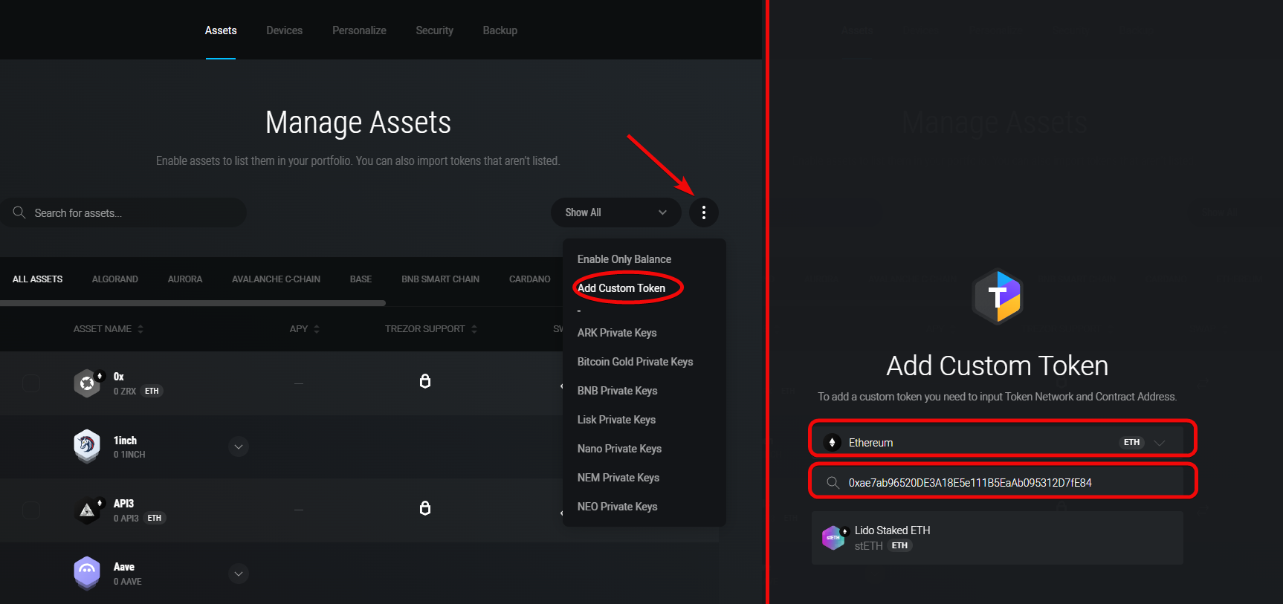Click the ETH tag on API3 row
Viewport: 1283px width, 604px height.
click(x=154, y=518)
